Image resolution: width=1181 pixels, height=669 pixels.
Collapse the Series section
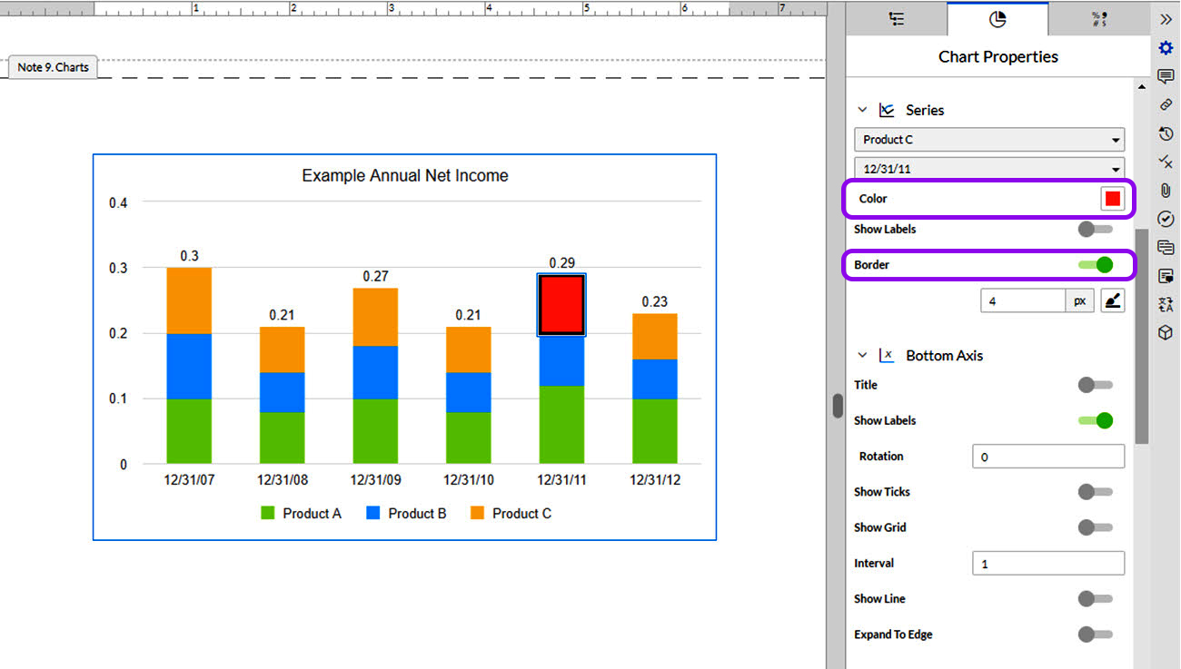tap(861, 109)
